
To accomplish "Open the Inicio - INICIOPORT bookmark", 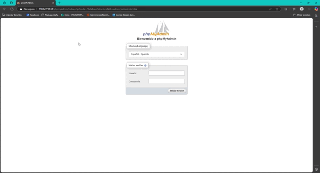I will pos(72,15).
